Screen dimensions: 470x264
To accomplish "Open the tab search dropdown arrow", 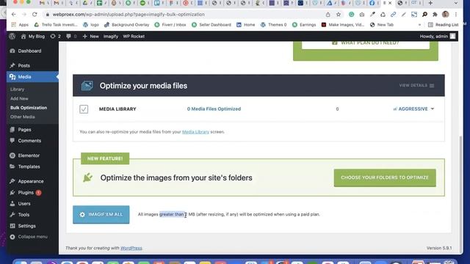I will coord(455,3).
